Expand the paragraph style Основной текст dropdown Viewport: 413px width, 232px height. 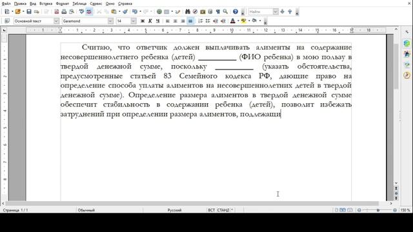[56, 21]
